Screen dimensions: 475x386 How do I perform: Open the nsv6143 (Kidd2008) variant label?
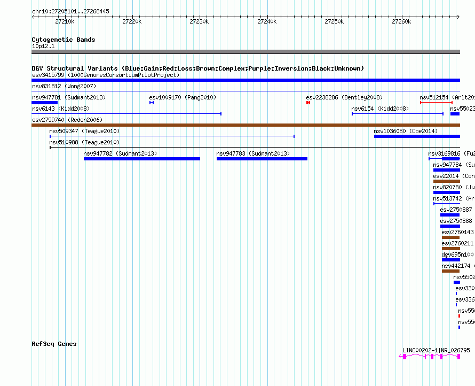pyautogui.click(x=61, y=109)
